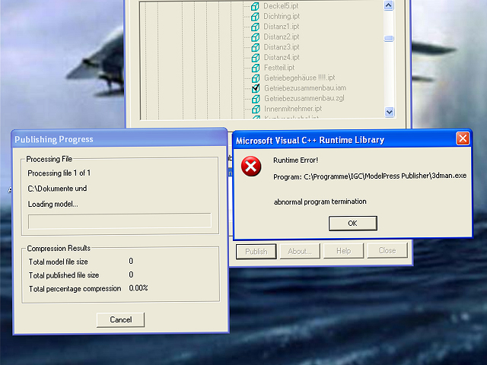Toggle the checkbox for Getriebezusammenbau.iam
The height and width of the screenshot is (365, 487).
(256, 88)
